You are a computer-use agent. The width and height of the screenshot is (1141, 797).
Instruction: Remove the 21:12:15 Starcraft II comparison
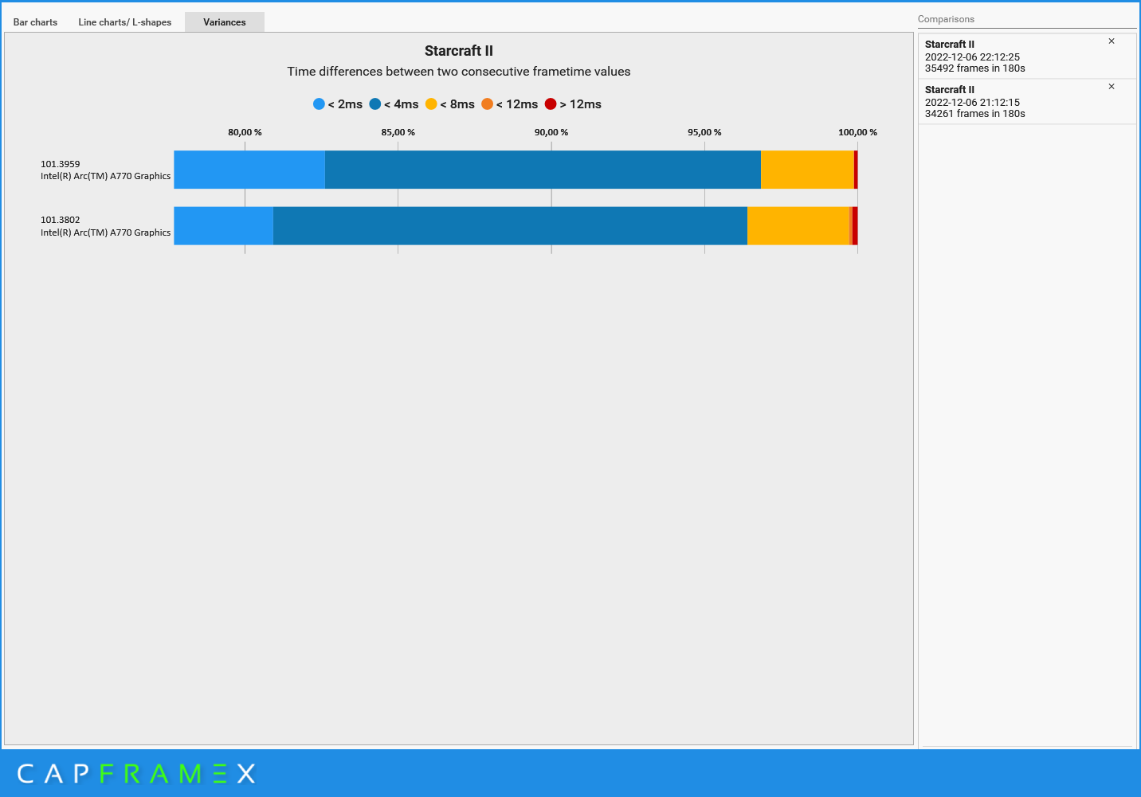click(1112, 87)
